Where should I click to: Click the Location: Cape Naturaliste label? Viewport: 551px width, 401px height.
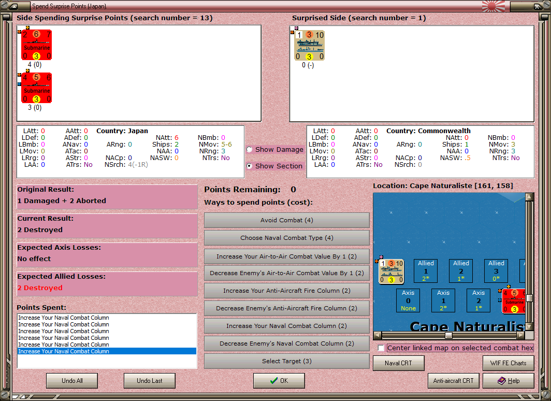[443, 185]
